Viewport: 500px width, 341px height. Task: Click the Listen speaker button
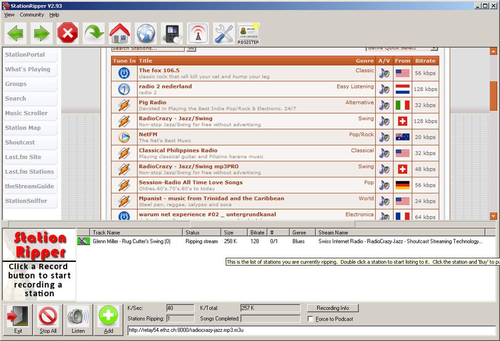click(x=78, y=320)
